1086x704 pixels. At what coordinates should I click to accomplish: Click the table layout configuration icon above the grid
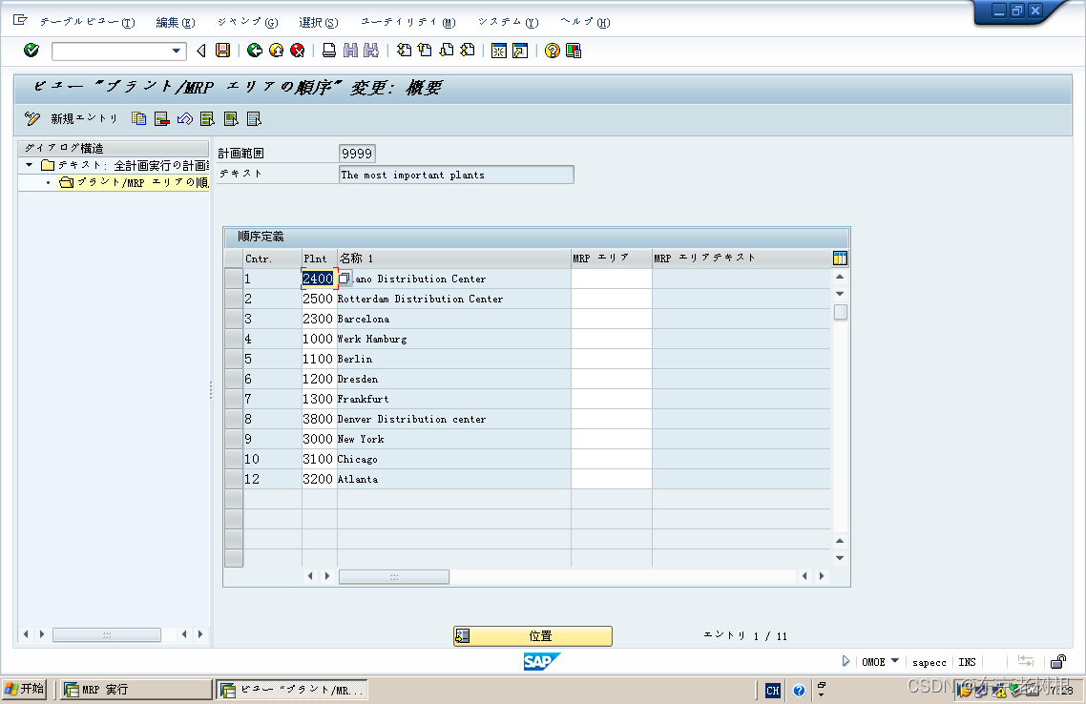click(838, 258)
